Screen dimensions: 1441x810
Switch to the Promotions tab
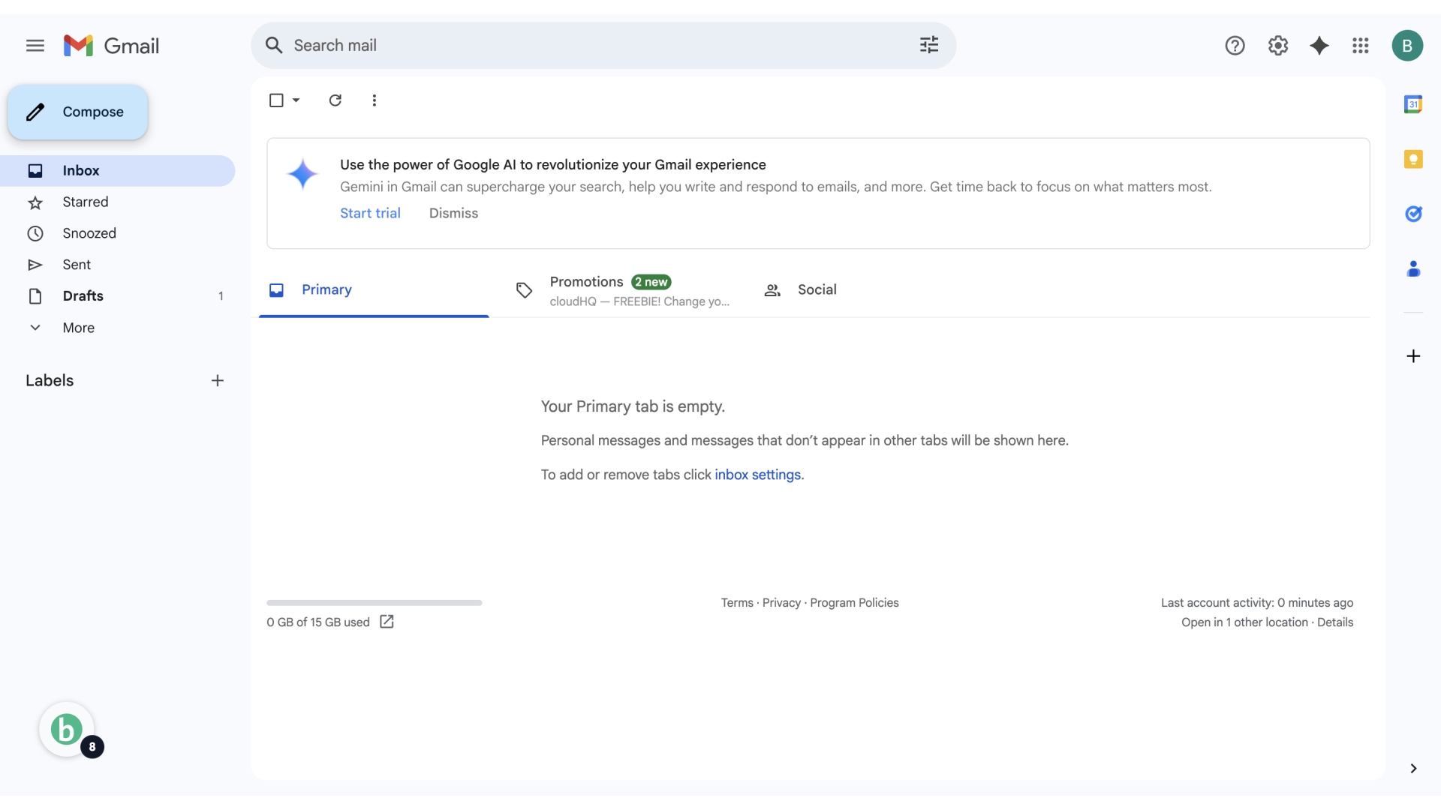(x=624, y=290)
